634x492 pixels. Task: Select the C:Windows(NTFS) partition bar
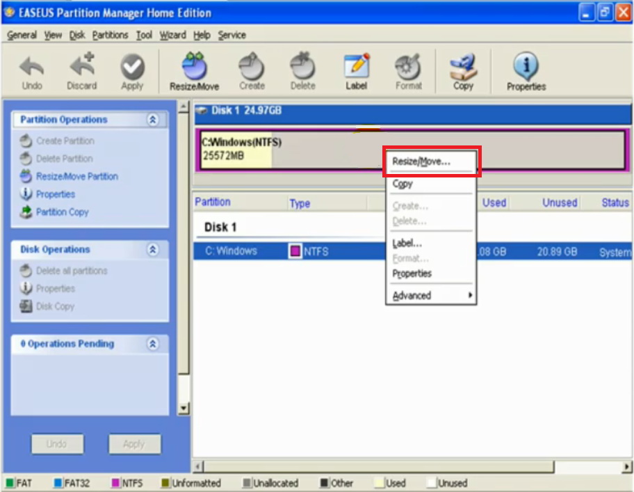pos(412,150)
